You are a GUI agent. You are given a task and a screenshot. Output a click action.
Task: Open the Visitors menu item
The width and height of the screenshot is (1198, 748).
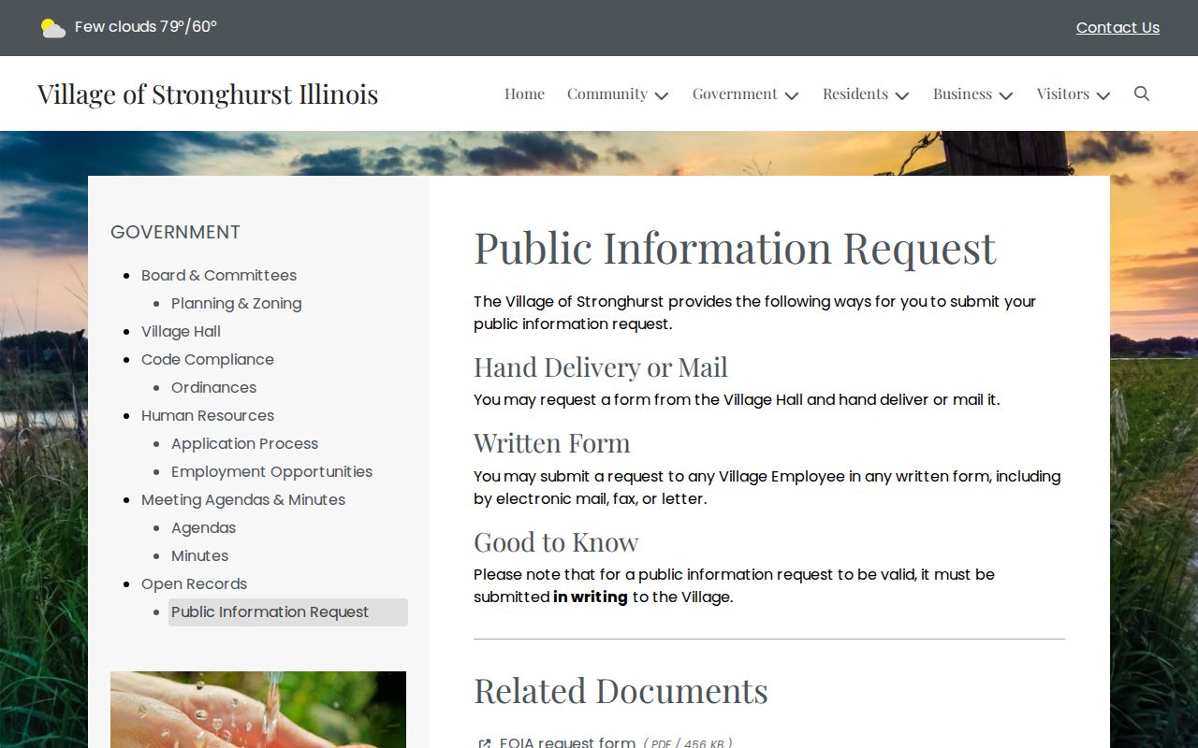click(x=1062, y=93)
